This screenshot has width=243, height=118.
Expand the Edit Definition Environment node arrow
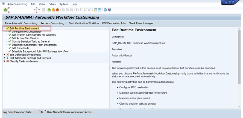coord(5,55)
